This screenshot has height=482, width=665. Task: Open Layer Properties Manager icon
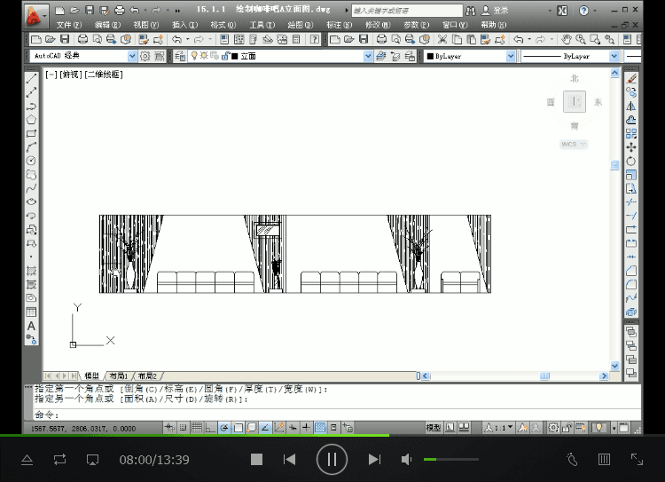[x=180, y=56]
